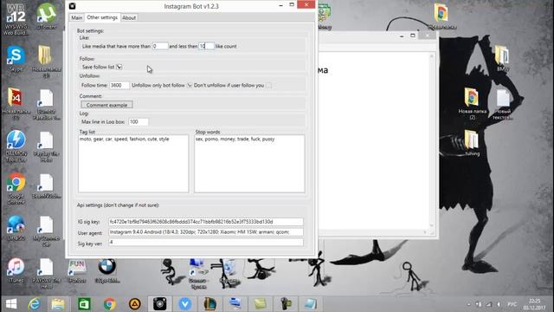The height and width of the screenshot is (312, 554).
Task: Open the Skype desktop icon
Action: pos(16,58)
